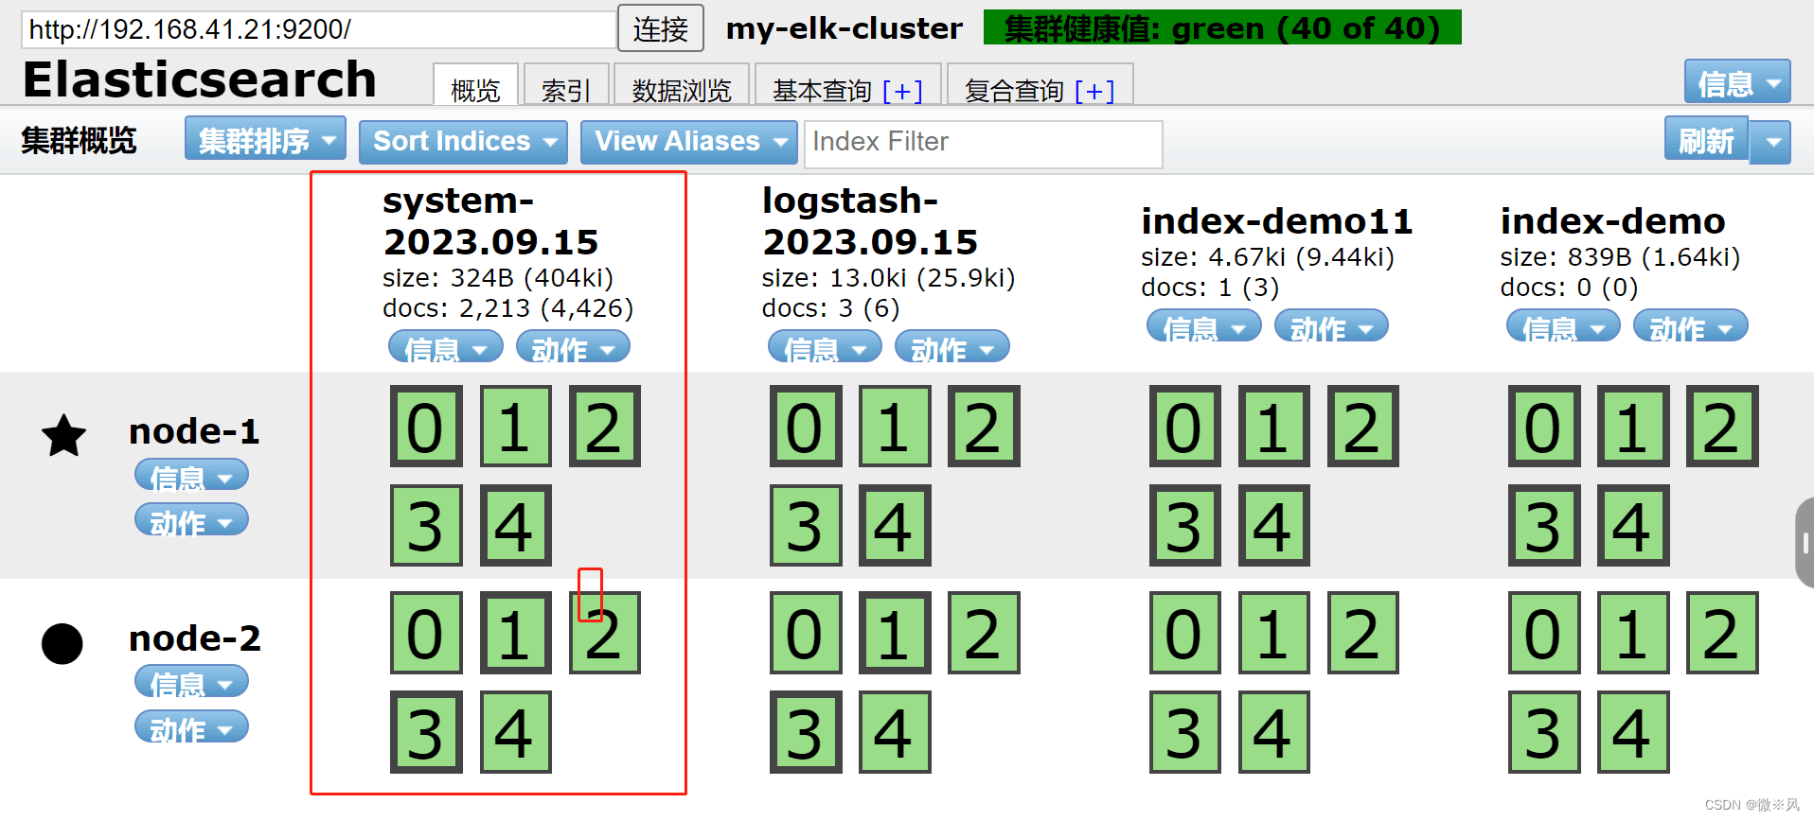Screen dimensions: 1814x821
Task: Switch to the 索引 tab
Action: [566, 86]
